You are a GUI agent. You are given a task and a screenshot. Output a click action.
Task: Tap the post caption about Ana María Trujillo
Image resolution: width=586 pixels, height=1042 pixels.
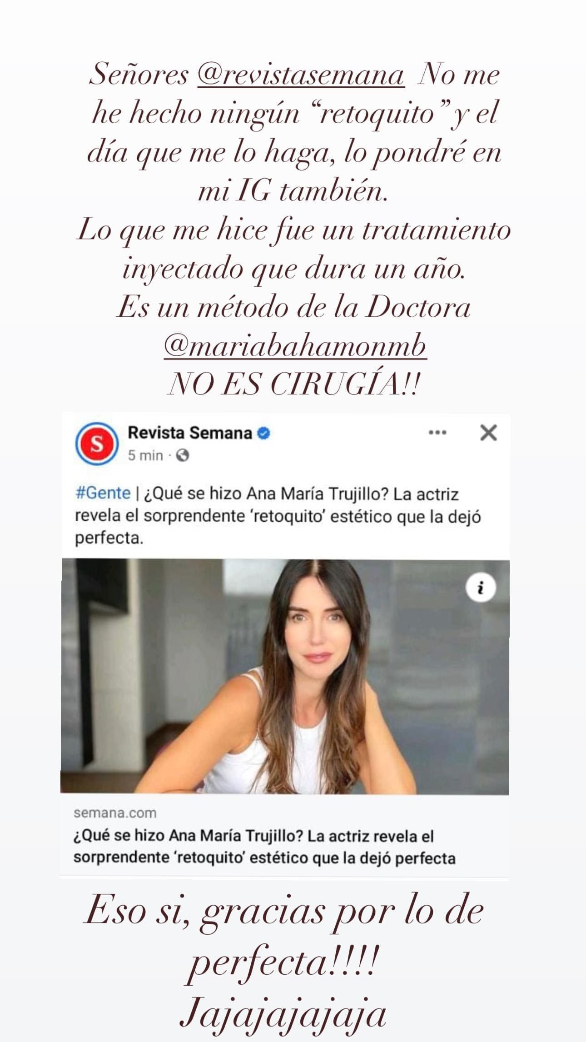click(277, 516)
